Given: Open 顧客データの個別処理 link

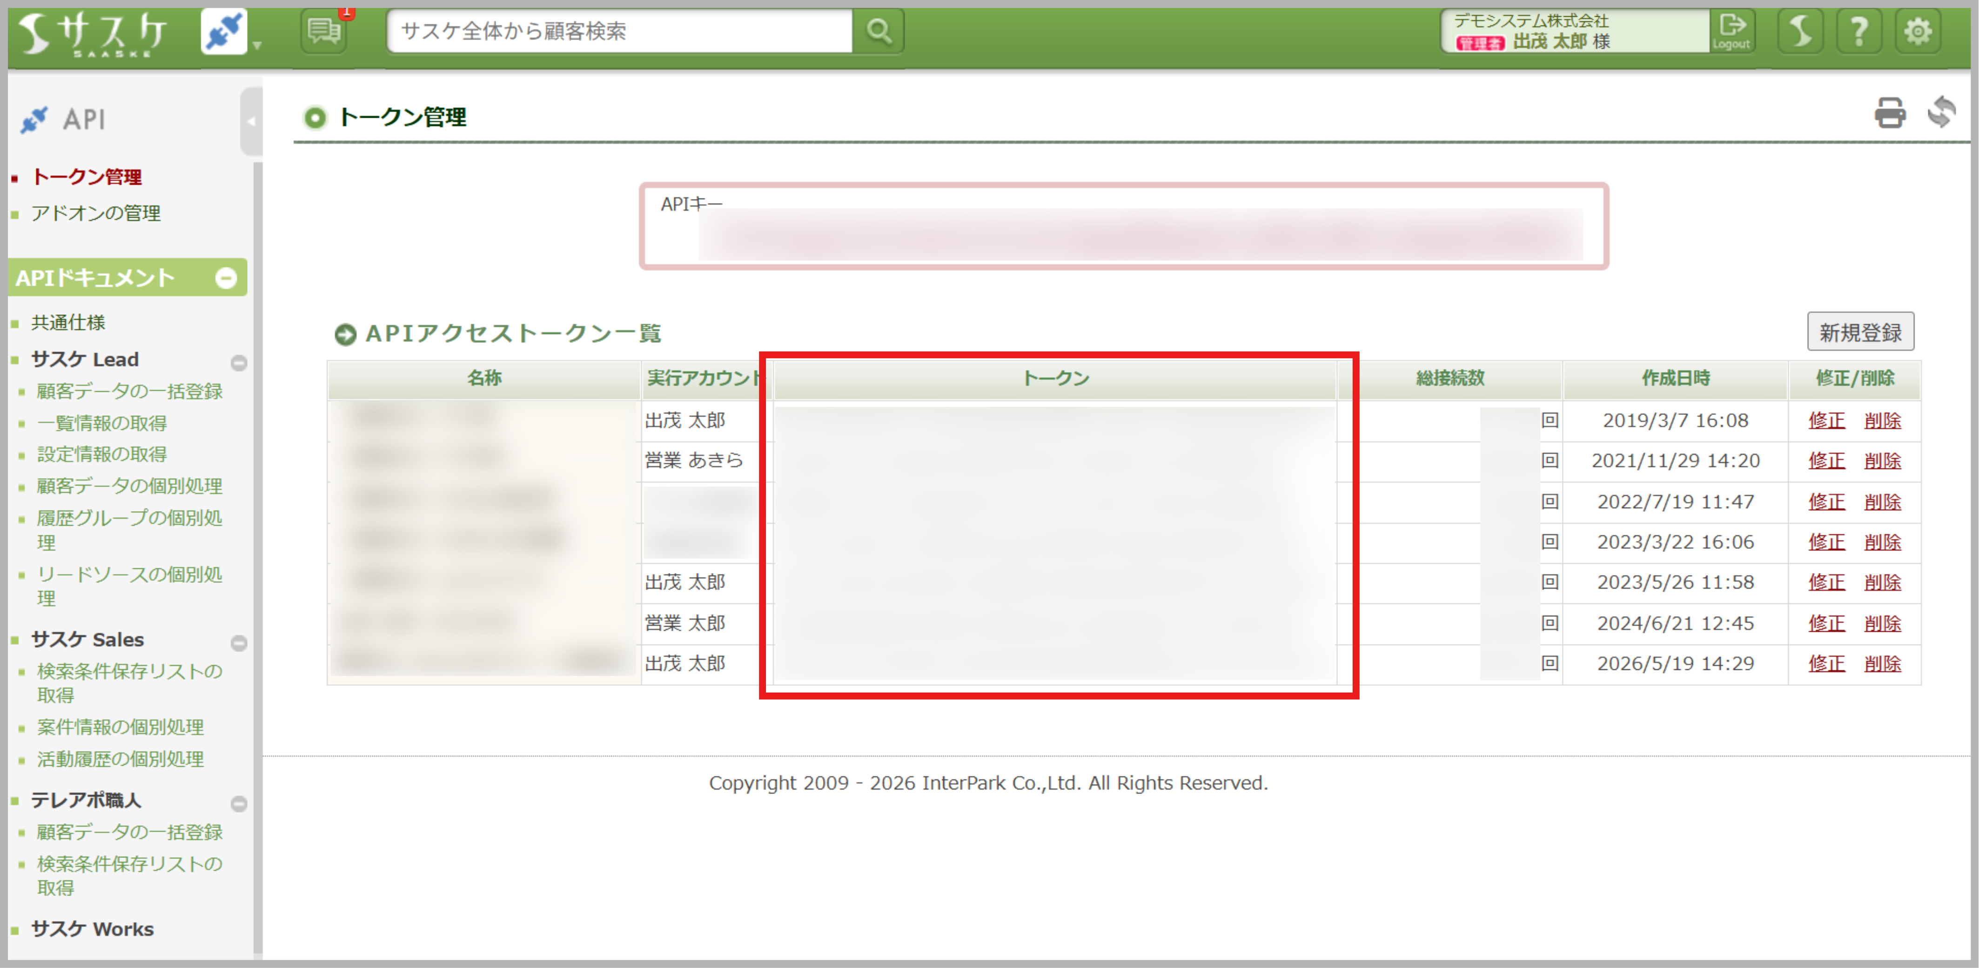Looking at the screenshot, I should 129,486.
